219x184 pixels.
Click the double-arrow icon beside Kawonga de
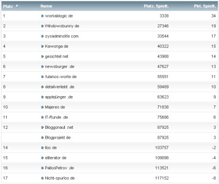(42, 46)
